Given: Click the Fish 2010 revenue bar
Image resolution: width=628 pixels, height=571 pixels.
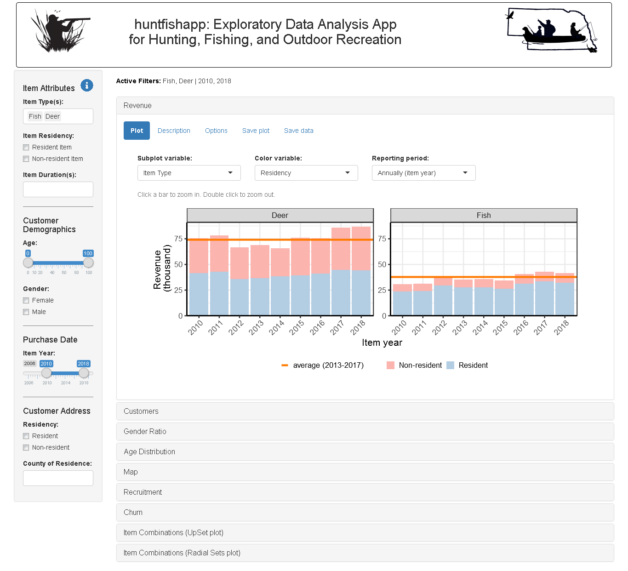Looking at the screenshot, I should tap(402, 300).
